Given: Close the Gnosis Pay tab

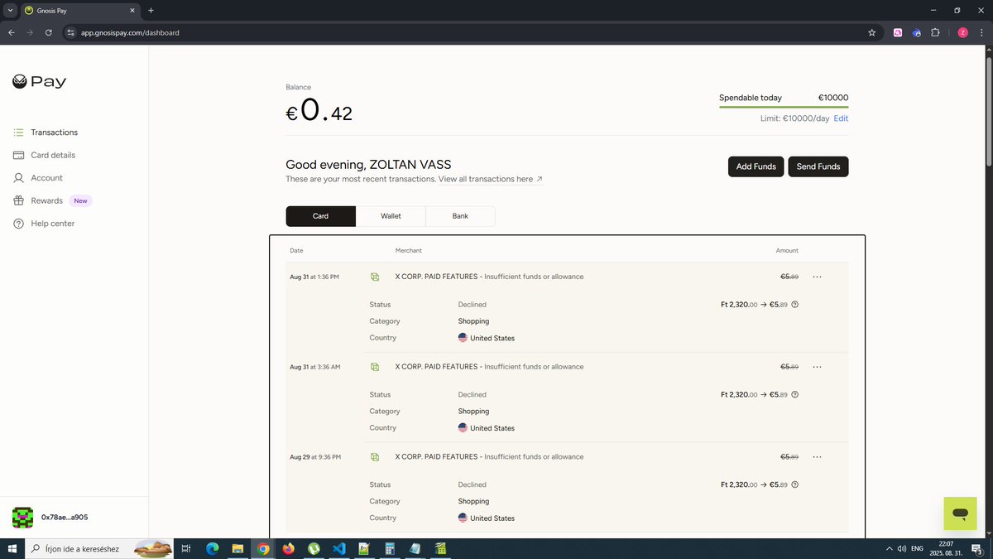Looking at the screenshot, I should pyautogui.click(x=132, y=11).
